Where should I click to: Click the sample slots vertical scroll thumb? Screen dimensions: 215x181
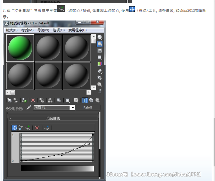point(94,41)
